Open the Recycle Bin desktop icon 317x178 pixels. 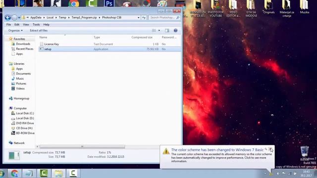305,152
